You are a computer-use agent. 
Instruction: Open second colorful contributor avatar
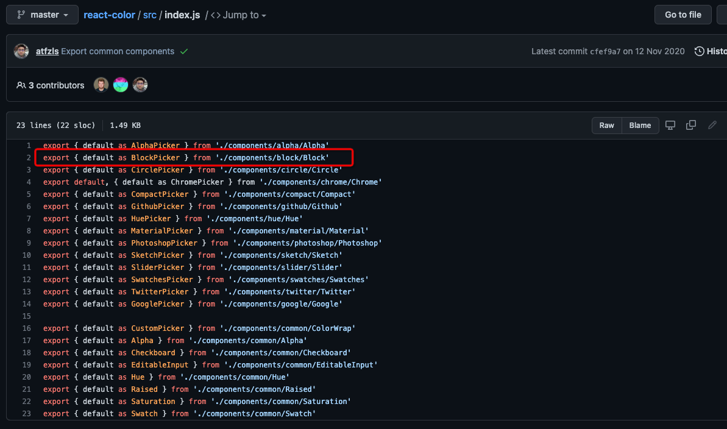[121, 85]
